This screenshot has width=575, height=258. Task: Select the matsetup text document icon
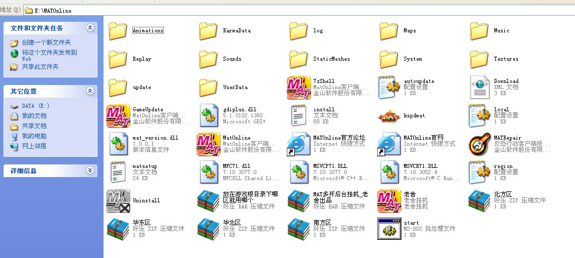coord(118,172)
